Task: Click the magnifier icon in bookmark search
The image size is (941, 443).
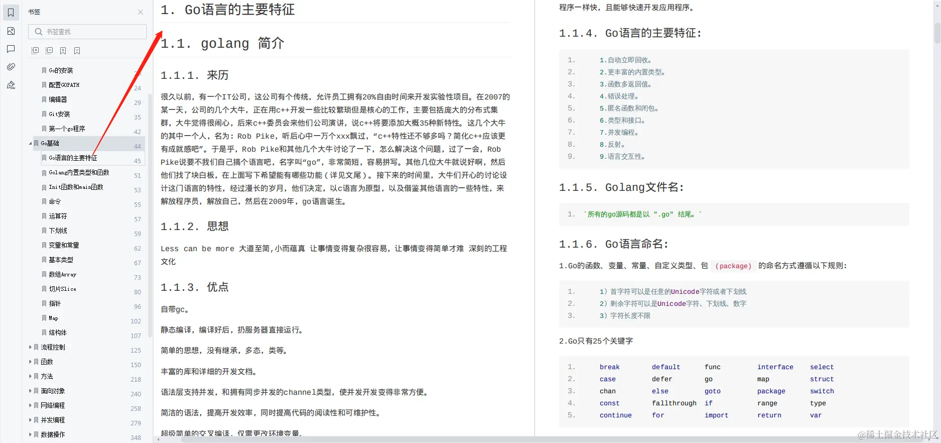Action: 39,32
